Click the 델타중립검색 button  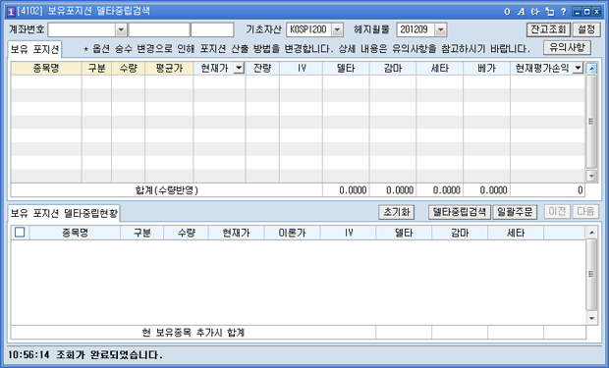tap(460, 212)
